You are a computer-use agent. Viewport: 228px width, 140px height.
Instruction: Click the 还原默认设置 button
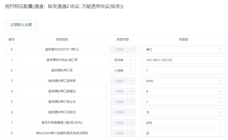(x=21, y=25)
